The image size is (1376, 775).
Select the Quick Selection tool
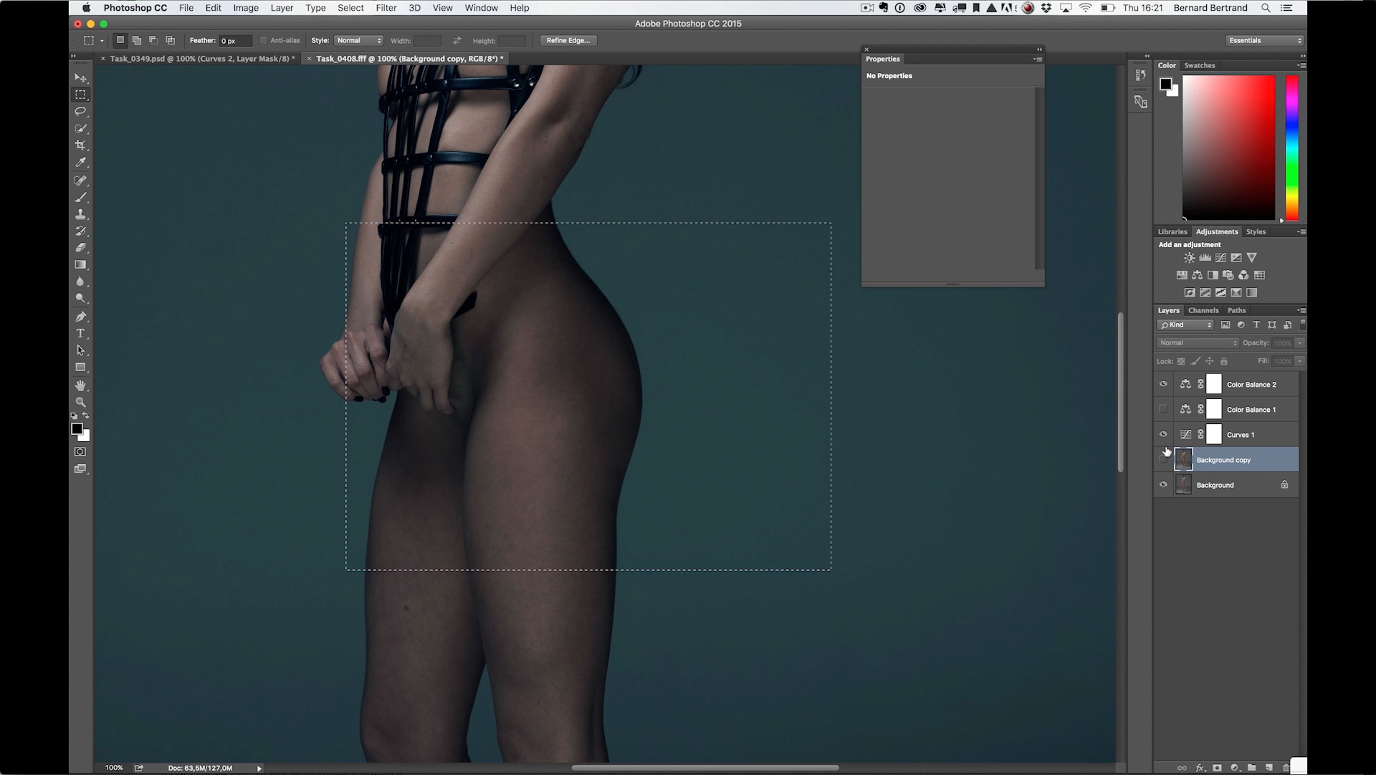tap(81, 129)
